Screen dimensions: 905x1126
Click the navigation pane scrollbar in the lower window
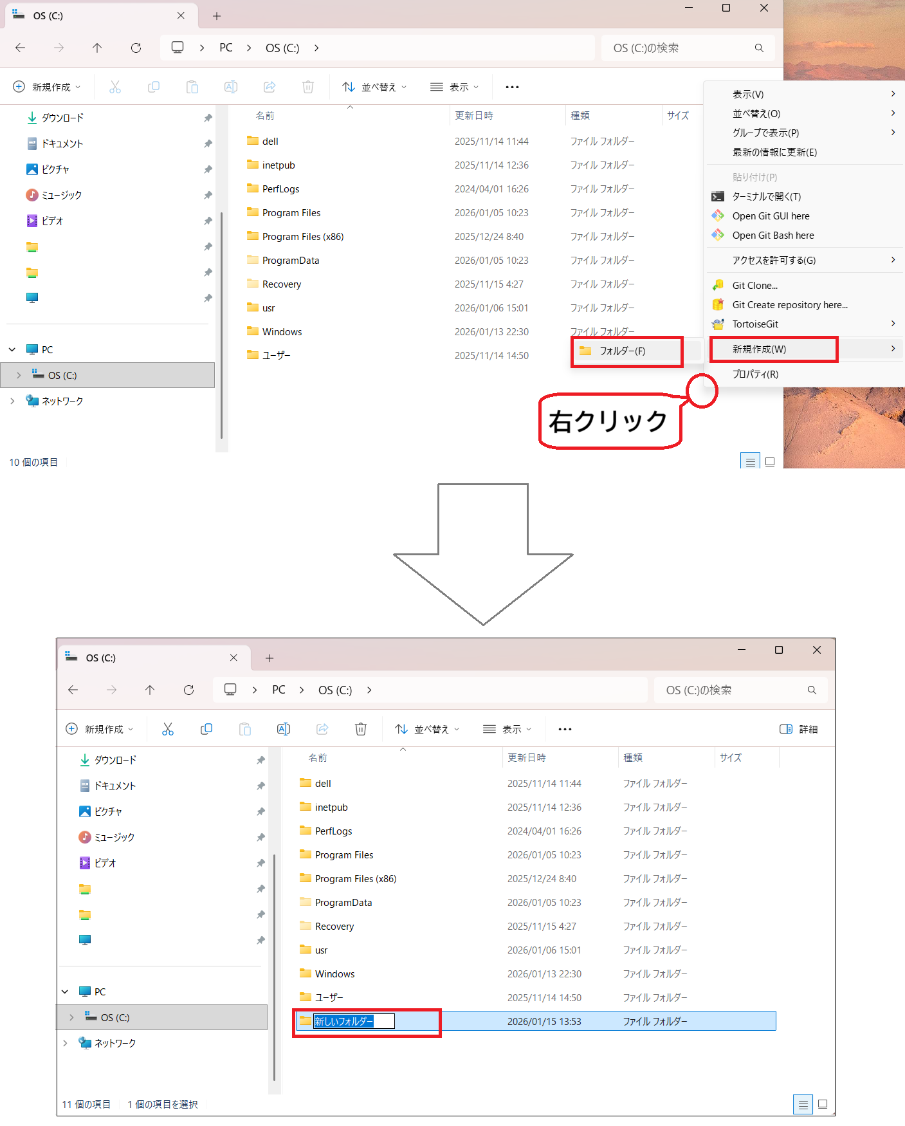coord(275,965)
